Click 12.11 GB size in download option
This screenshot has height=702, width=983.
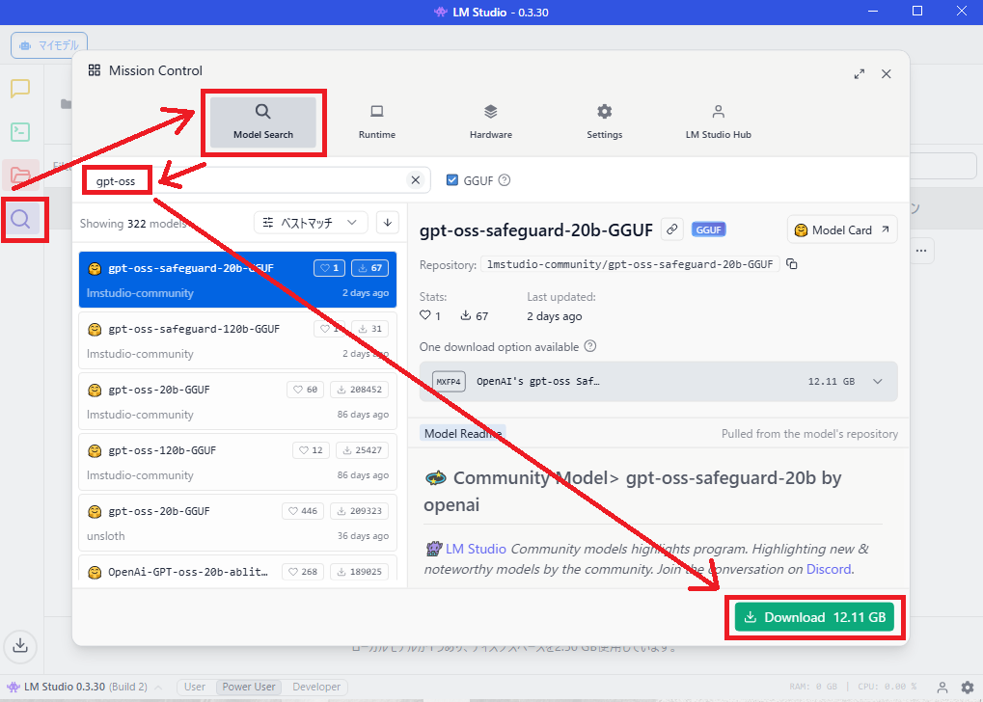(x=832, y=381)
